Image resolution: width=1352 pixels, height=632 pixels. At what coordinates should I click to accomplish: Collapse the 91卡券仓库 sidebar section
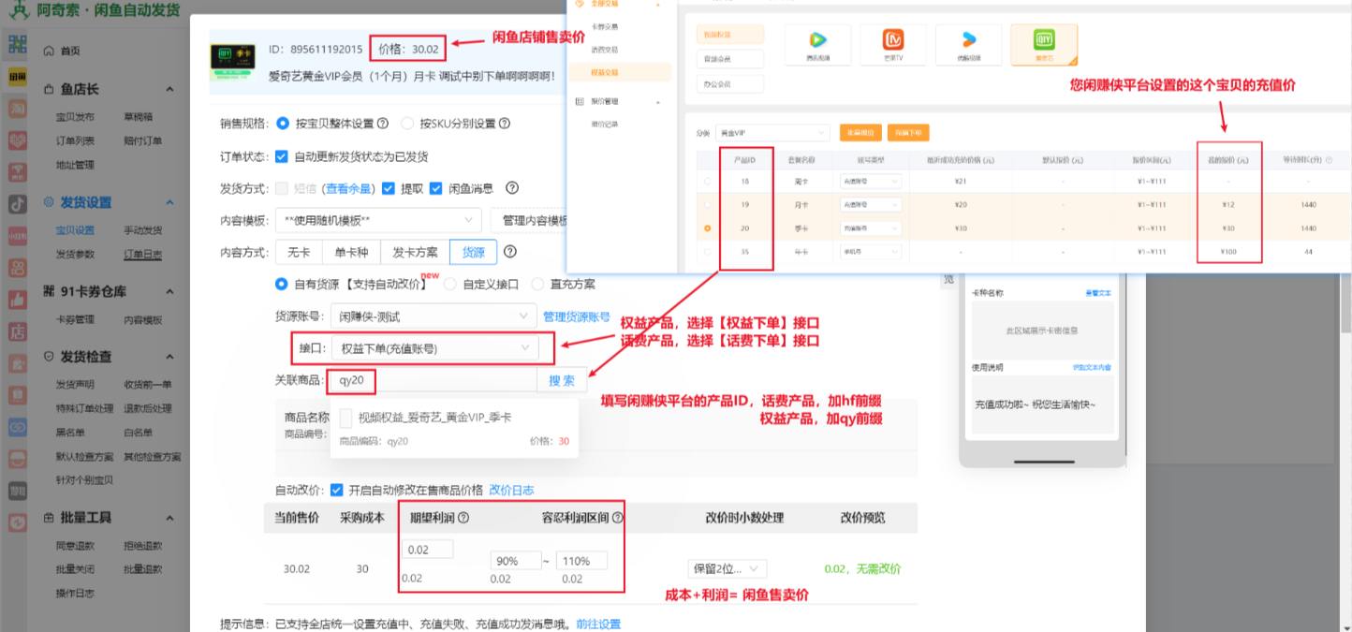point(169,291)
